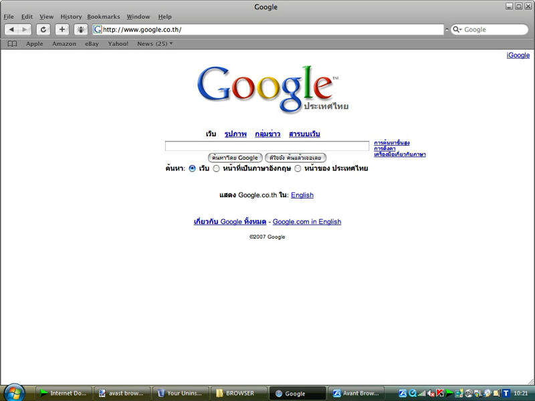
Task: Open the Help menu
Action: coord(165,17)
